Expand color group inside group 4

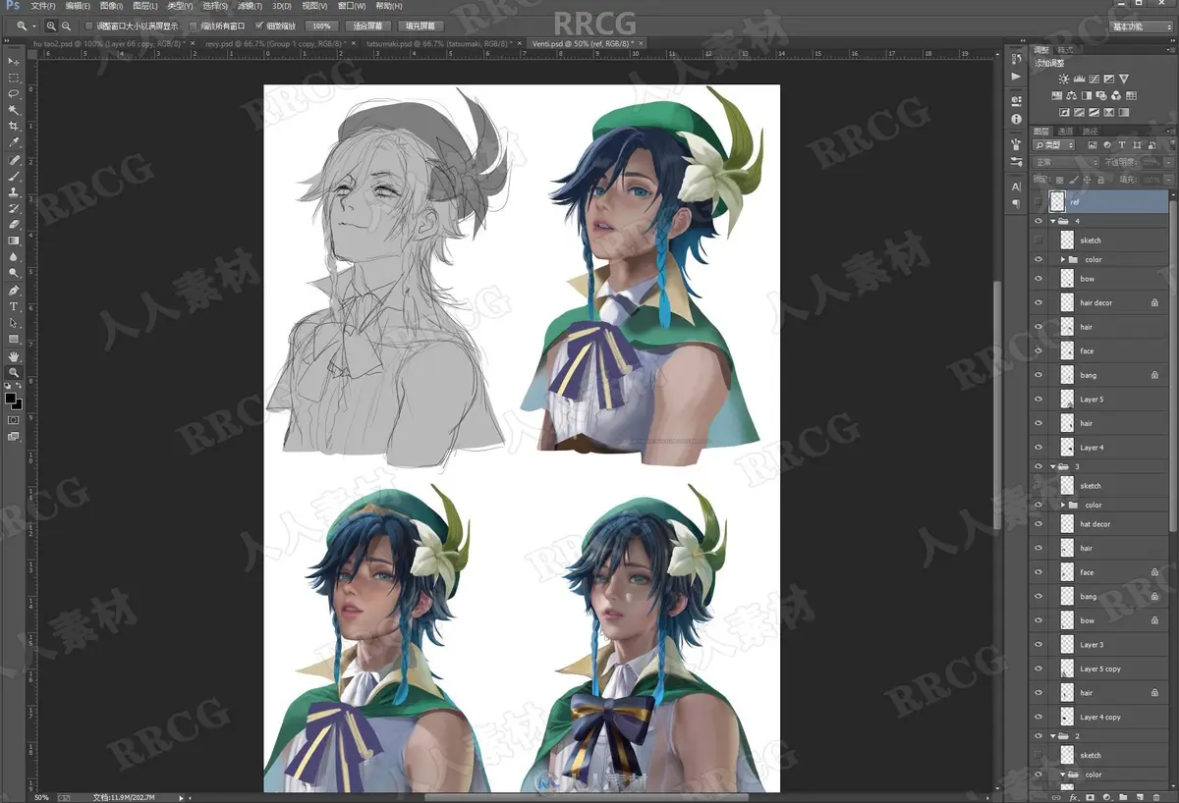[x=1063, y=260]
